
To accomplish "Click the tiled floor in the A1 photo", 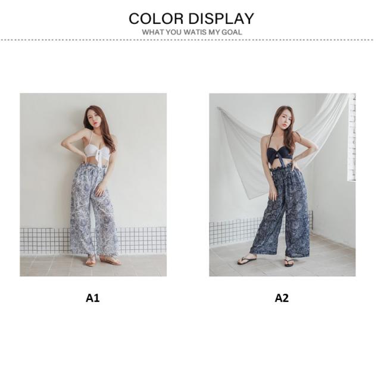I will coord(93,266).
